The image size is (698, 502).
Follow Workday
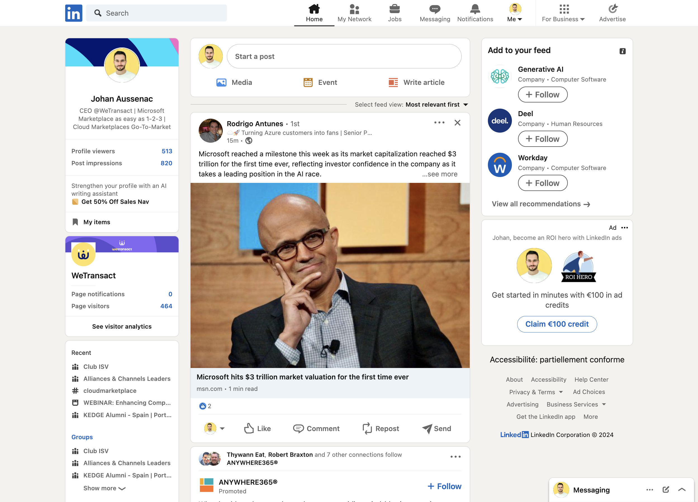click(x=543, y=183)
